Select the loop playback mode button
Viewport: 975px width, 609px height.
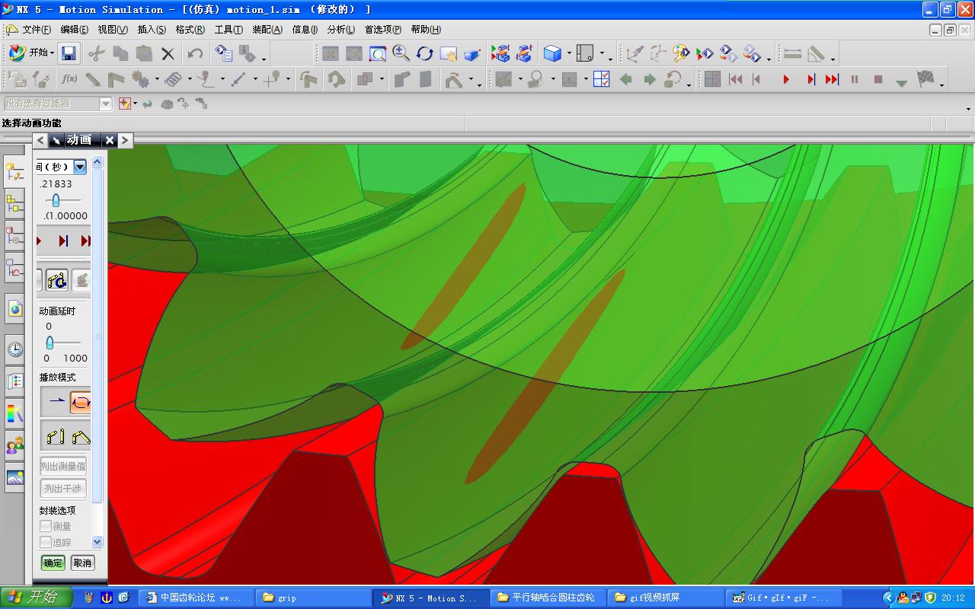(80, 402)
